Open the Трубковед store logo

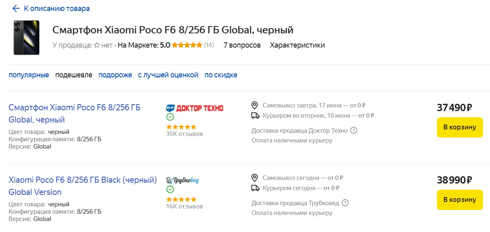[x=182, y=180]
